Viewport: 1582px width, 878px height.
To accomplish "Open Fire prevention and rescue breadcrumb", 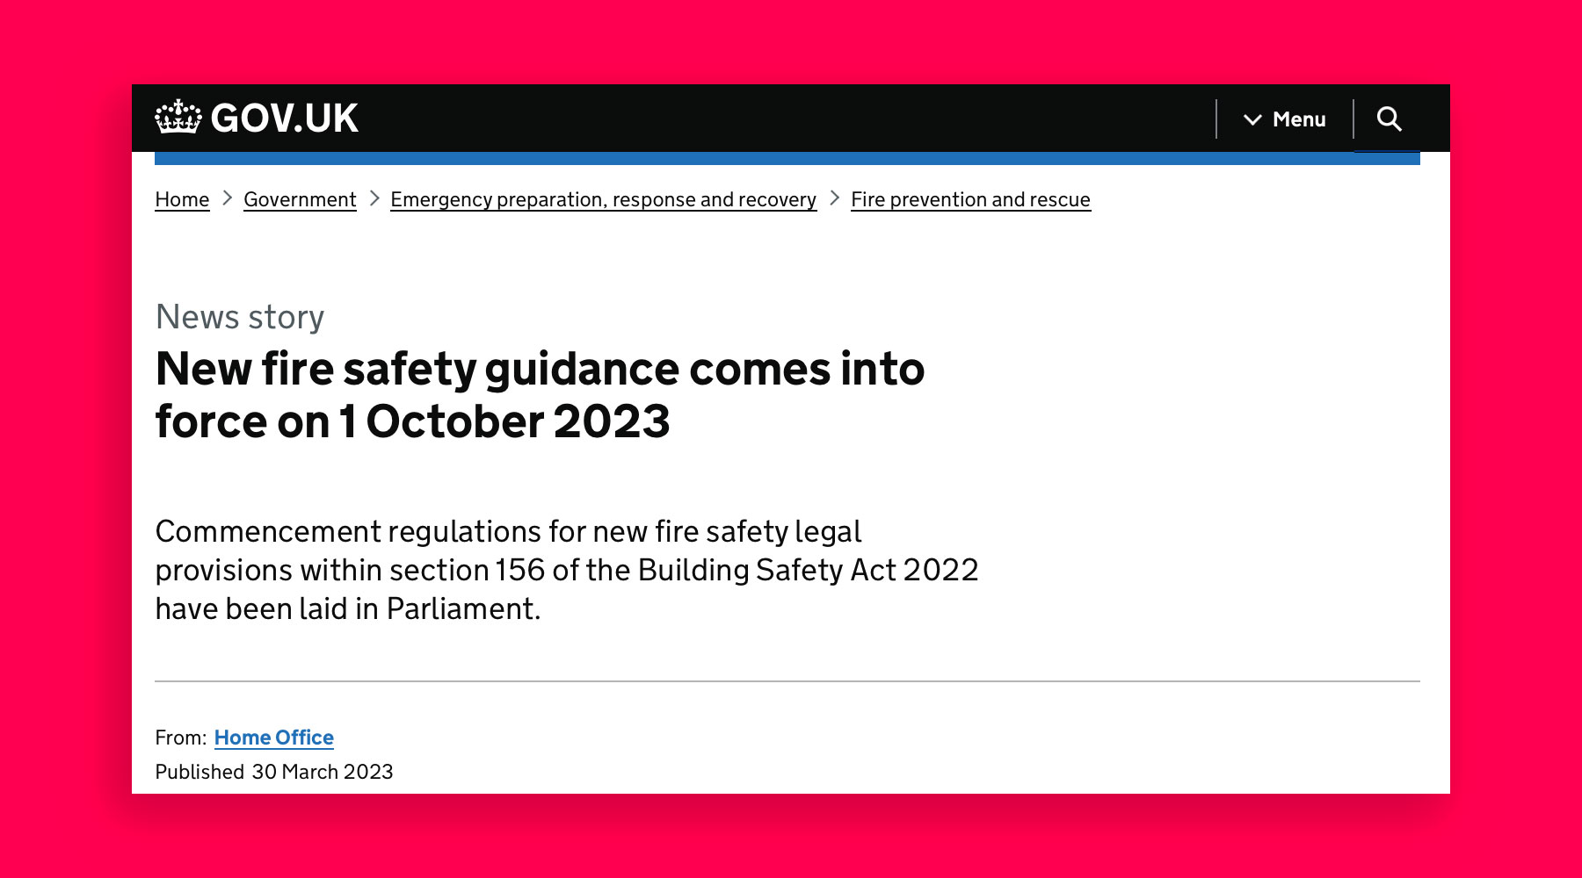I will pyautogui.click(x=970, y=199).
